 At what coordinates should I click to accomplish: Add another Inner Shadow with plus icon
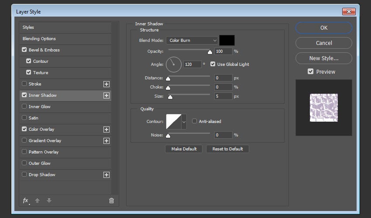click(x=106, y=95)
